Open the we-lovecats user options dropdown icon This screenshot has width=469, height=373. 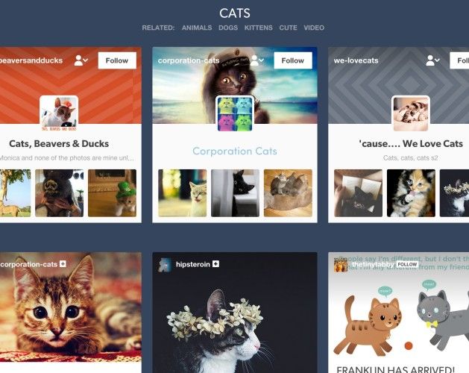432,60
